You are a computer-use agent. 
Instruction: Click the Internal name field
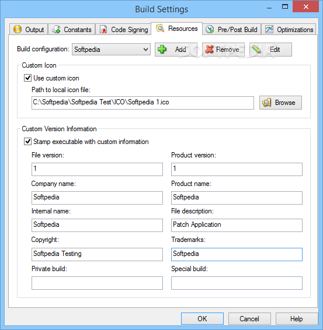97,225
